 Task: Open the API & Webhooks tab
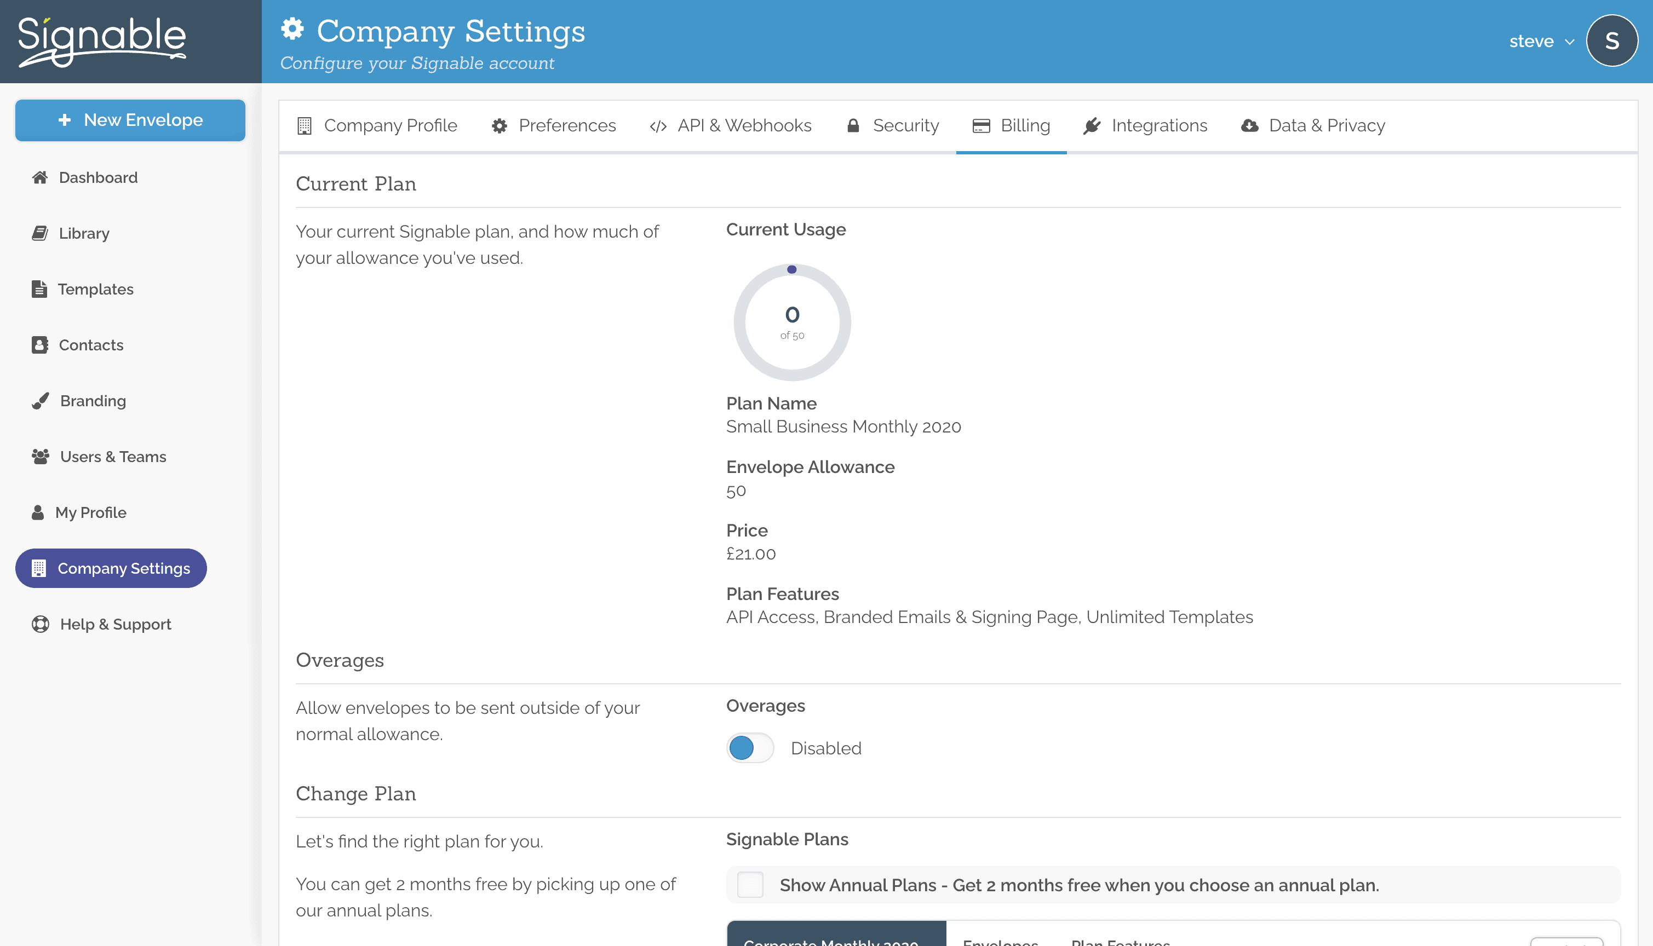click(728, 126)
